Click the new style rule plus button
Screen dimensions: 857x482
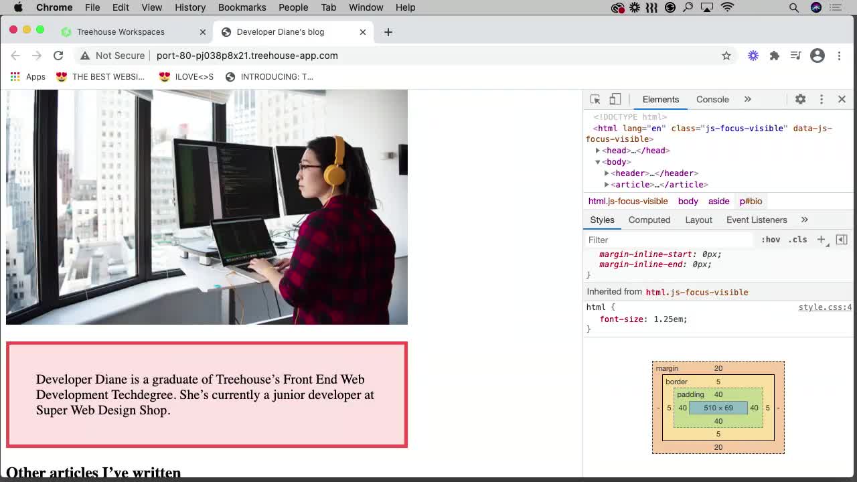[x=822, y=239]
